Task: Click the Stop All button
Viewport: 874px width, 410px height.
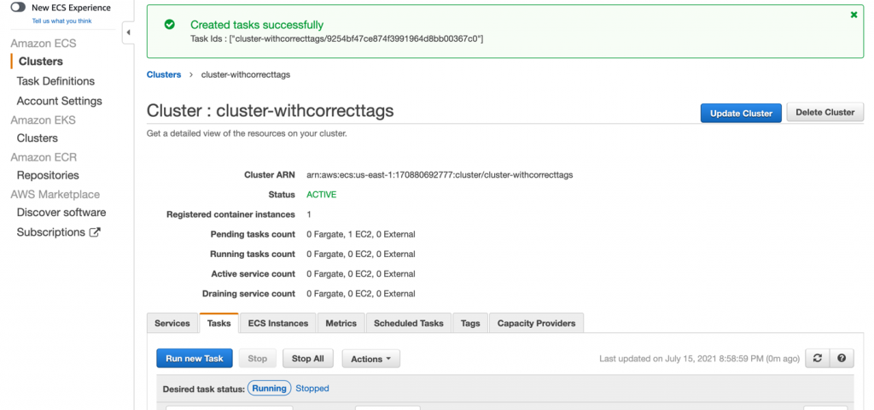Action: 307,359
